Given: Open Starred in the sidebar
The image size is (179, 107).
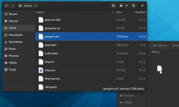Looking at the screenshot, I should point(18,21).
